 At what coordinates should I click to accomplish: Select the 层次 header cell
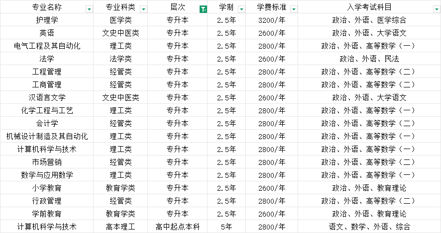[178, 7]
